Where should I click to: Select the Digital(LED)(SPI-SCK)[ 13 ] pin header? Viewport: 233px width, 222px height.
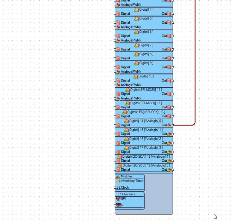click(x=144, y=112)
